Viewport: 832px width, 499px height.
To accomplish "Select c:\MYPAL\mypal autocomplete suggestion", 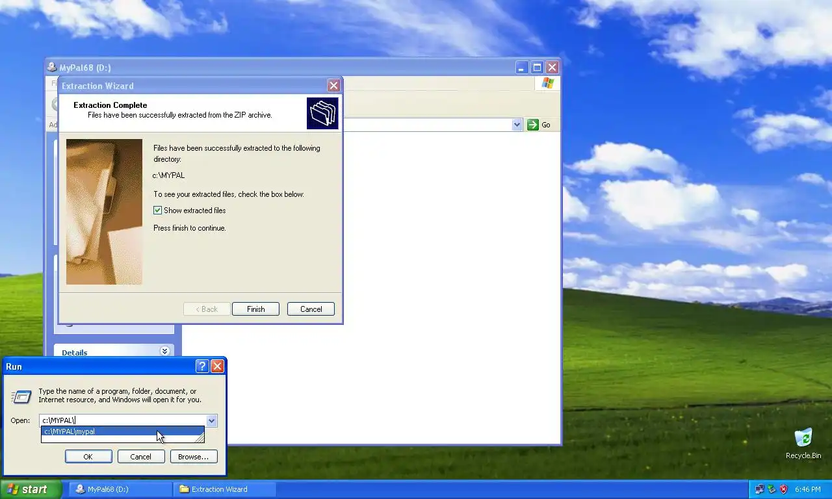I will (x=122, y=431).
